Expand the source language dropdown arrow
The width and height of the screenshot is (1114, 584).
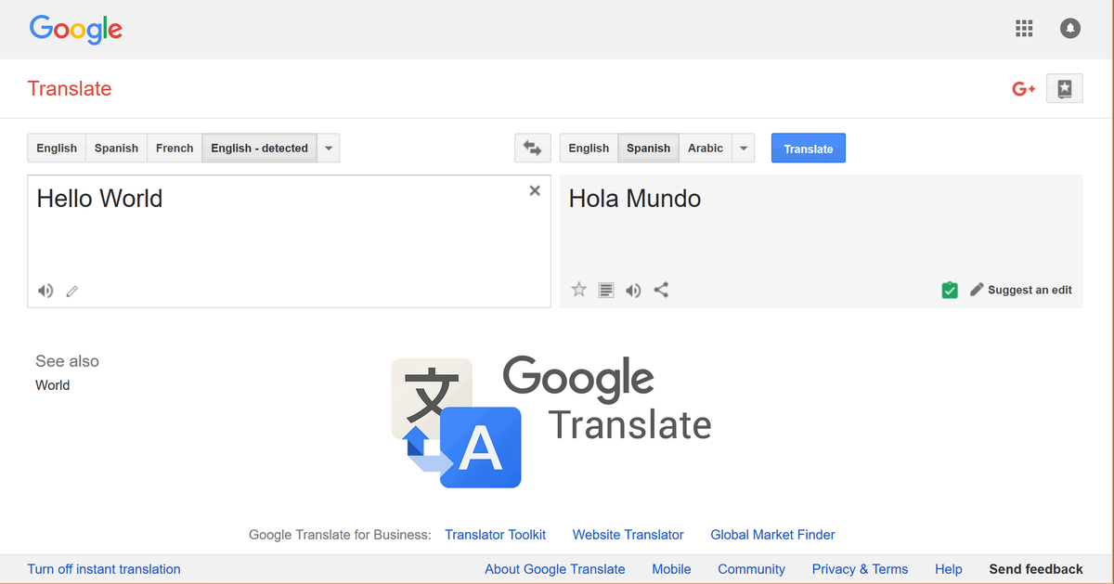tap(329, 148)
